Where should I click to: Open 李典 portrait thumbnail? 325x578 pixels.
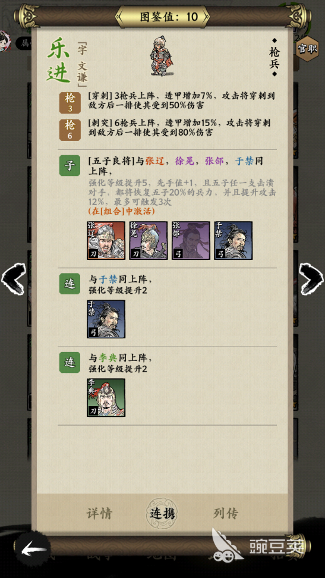(106, 398)
